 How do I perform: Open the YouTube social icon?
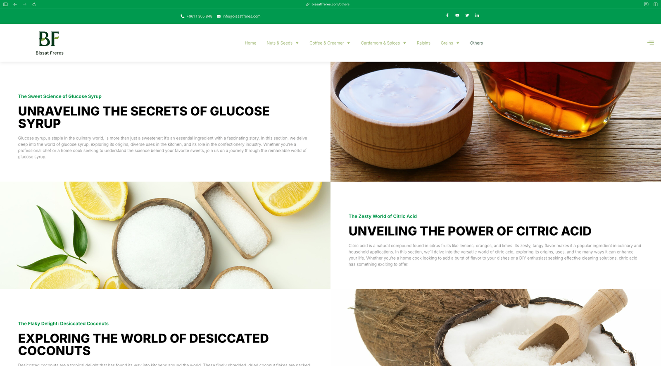[x=457, y=15]
